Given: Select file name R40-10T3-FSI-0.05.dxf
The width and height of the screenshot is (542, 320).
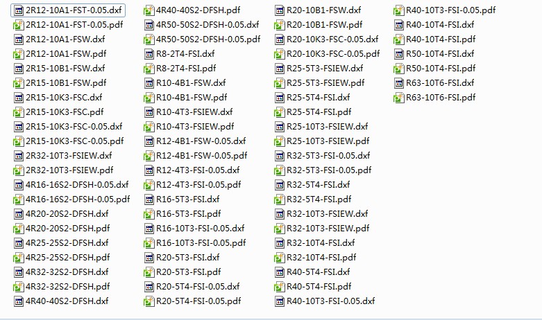Looking at the screenshot, I should pos(331,301).
